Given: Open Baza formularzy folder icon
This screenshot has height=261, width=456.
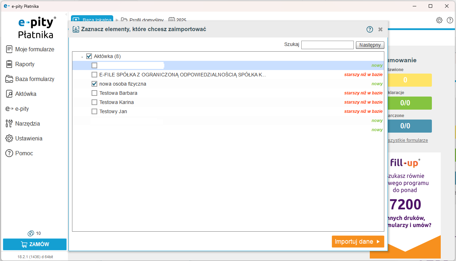Looking at the screenshot, I should click(9, 79).
